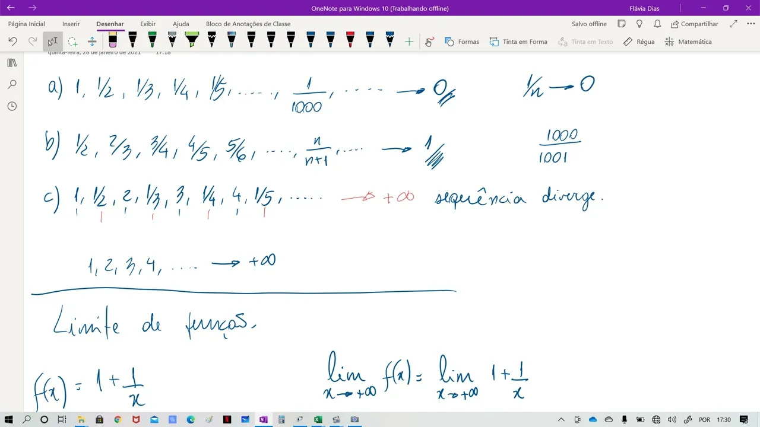The height and width of the screenshot is (427, 760).
Task: Open File Explorer from the taskbar
Action: click(81, 419)
